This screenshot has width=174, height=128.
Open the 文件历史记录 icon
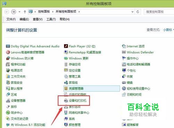tap(8, 119)
